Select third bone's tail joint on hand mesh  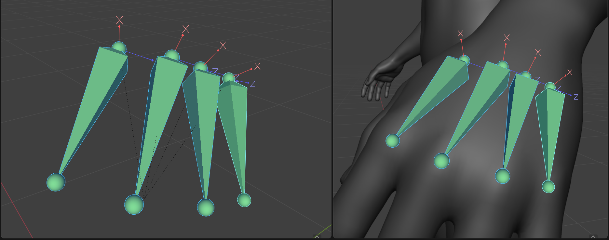[502, 176]
